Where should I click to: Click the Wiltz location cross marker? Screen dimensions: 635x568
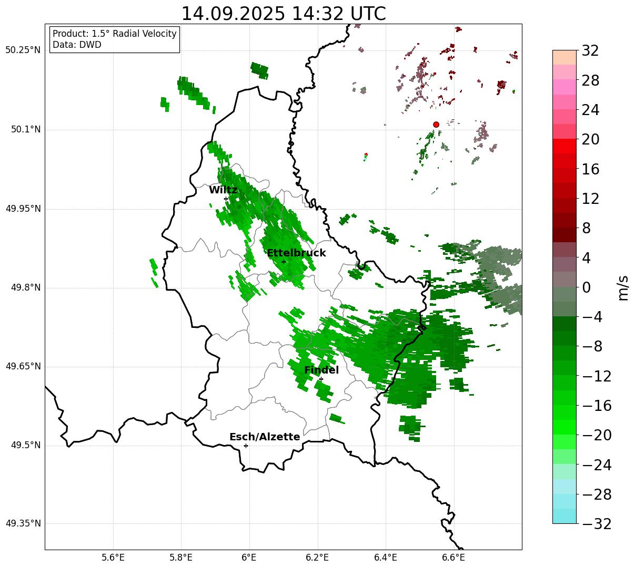[226, 199]
